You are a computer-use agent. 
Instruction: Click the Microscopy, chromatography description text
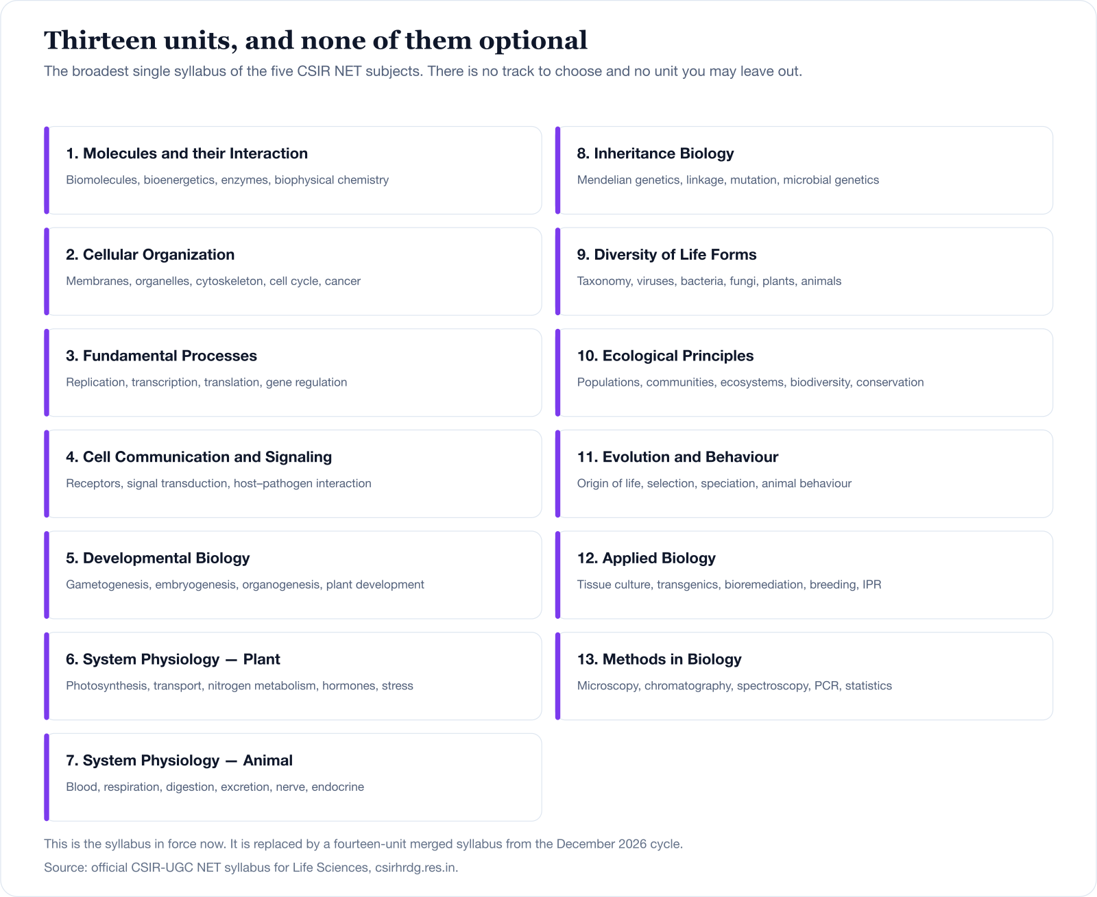(x=734, y=686)
